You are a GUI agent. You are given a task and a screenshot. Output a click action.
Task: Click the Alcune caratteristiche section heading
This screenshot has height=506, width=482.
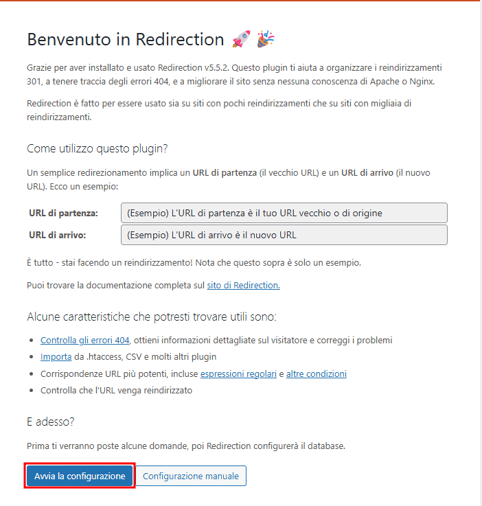(x=151, y=317)
